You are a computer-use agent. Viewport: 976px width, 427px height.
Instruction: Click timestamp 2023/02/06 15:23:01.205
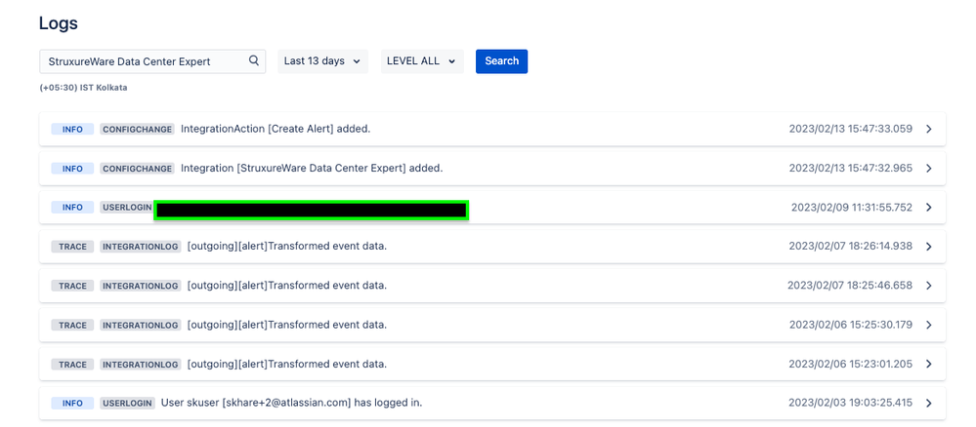pos(851,365)
